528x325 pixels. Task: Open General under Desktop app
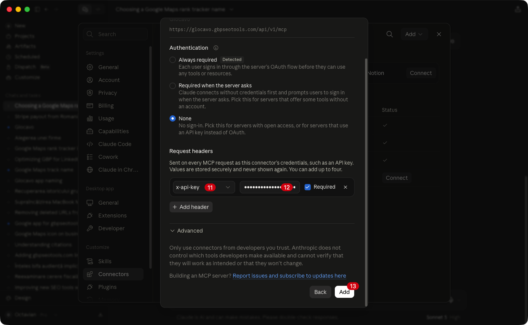113,203
